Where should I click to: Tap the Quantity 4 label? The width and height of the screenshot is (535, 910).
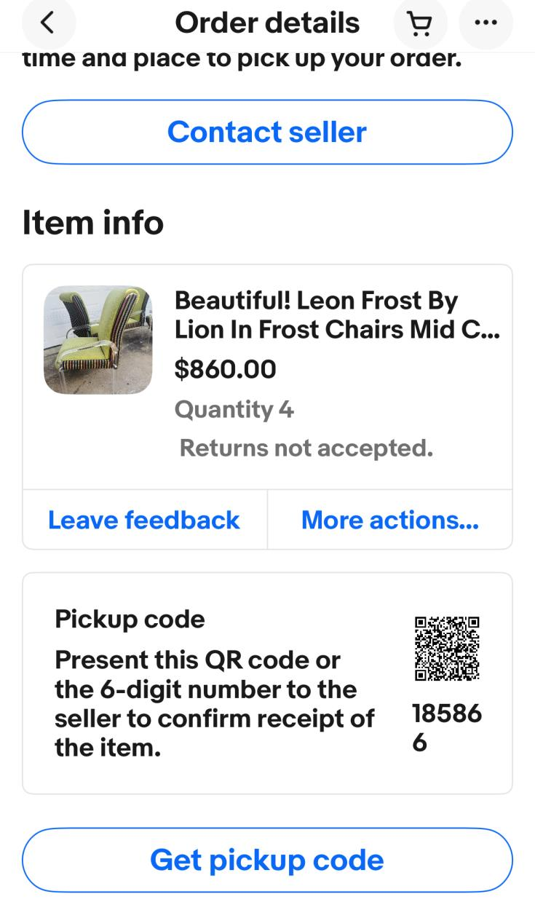(x=234, y=410)
